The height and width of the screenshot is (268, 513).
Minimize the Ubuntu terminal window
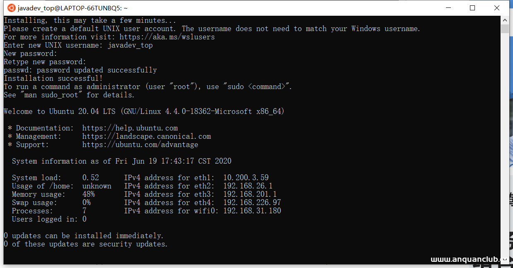click(x=448, y=8)
